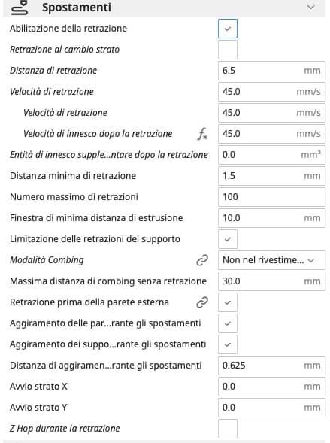Enable Retrazione al cambio strato checkbox

pyautogui.click(x=228, y=50)
